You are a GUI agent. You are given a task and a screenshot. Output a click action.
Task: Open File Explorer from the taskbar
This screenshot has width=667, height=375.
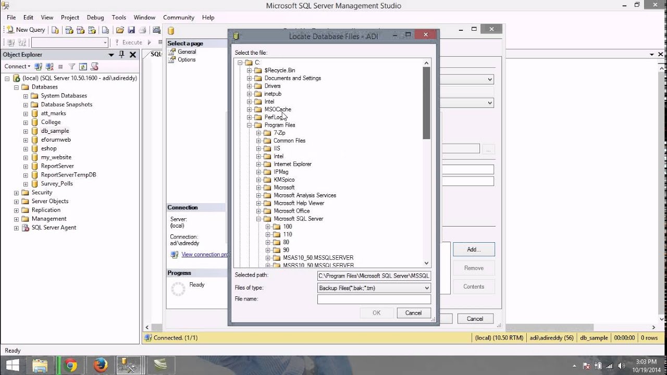coord(40,365)
